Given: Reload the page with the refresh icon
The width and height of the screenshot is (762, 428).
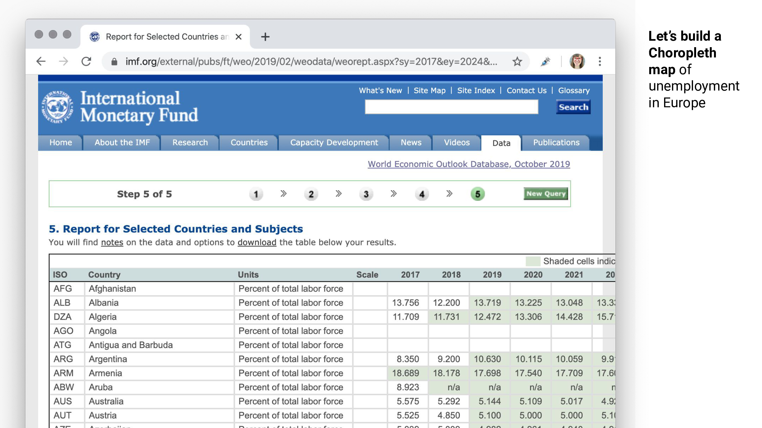Looking at the screenshot, I should [x=86, y=61].
